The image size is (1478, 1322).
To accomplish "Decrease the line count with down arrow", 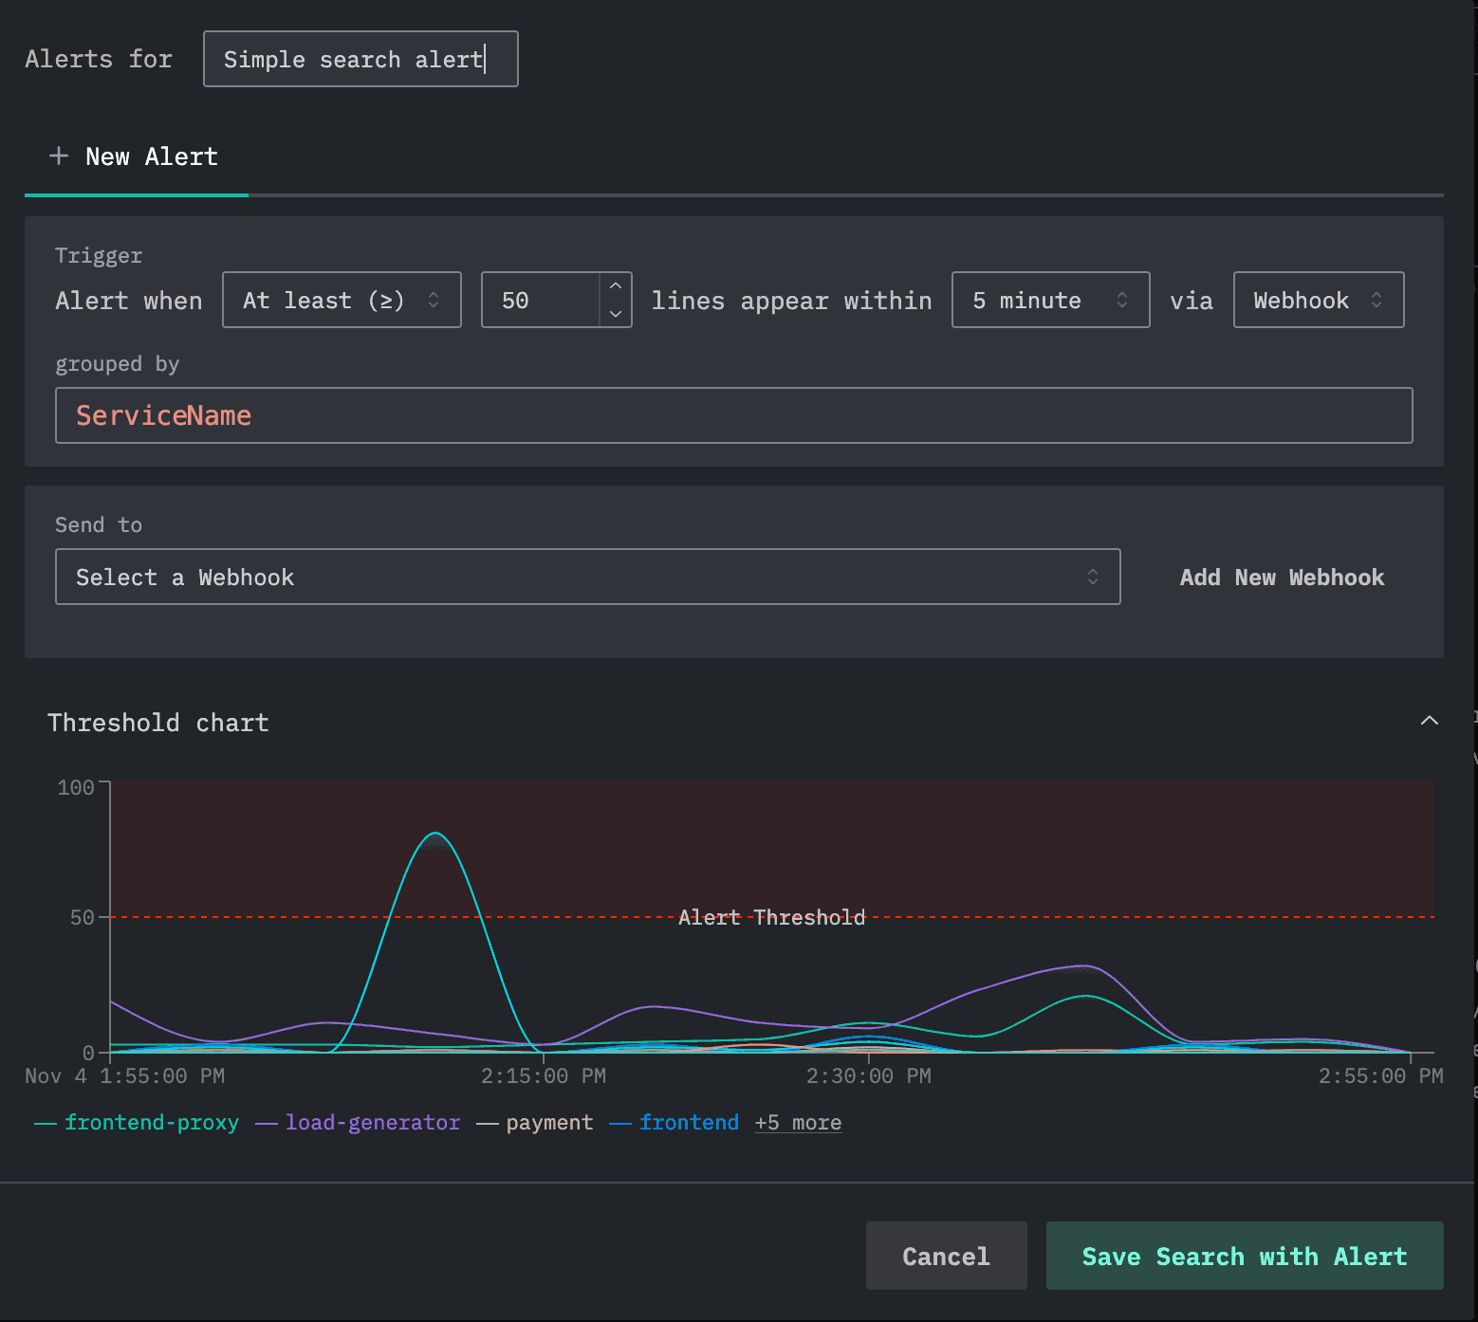I will tap(616, 314).
